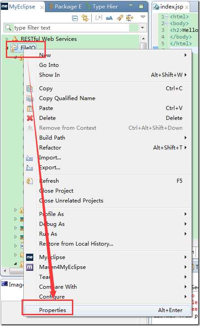Select RESTful Web Services tree item
This screenshot has width=200, height=326.
(x=49, y=39)
